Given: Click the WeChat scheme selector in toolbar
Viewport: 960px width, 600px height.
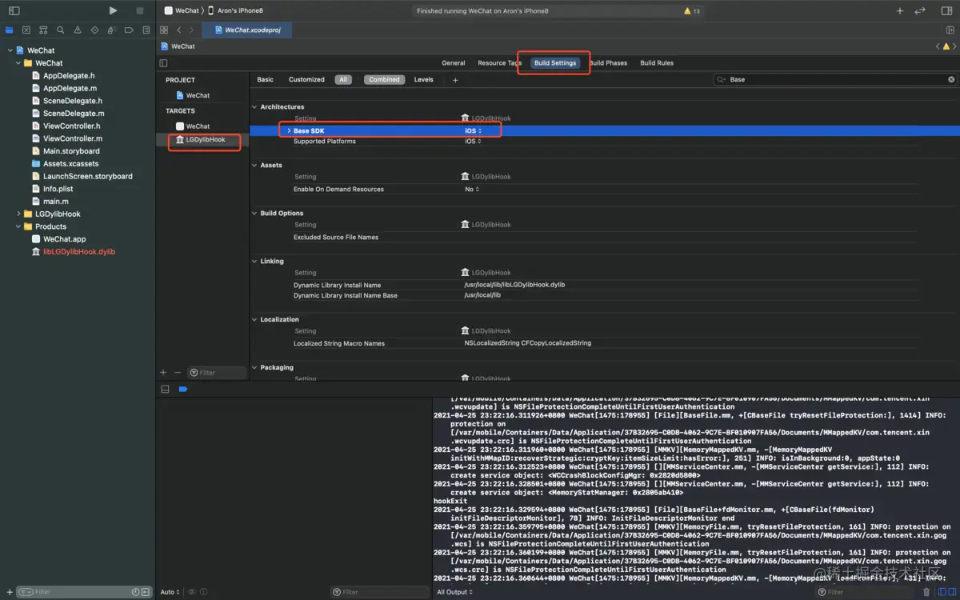Looking at the screenshot, I should (182, 10).
